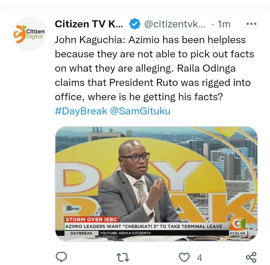This screenshot has width=270, height=265.
Task: Open Citizen Digital profile avatar
Action: click(x=29, y=34)
